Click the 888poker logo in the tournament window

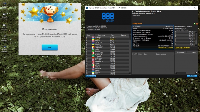pos(108,17)
